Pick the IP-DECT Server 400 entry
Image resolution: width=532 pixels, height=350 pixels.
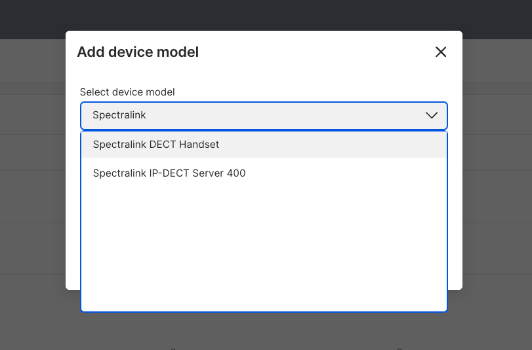(264, 173)
